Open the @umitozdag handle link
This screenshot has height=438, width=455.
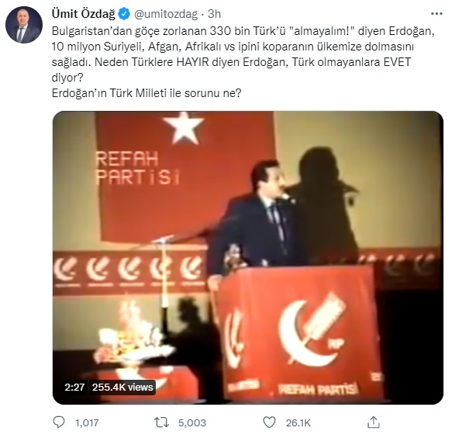click(x=166, y=14)
